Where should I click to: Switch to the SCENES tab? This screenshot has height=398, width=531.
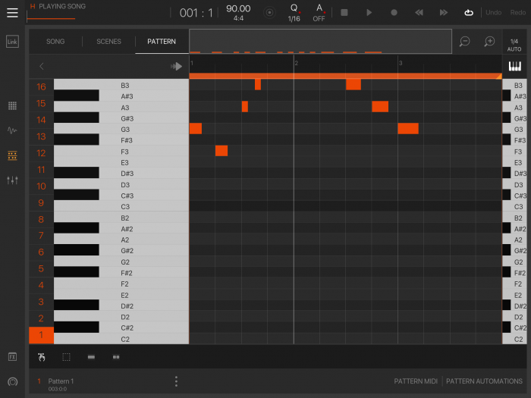[x=108, y=41]
